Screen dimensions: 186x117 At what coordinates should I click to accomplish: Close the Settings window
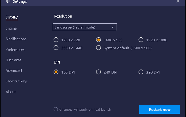(x=178, y=1)
